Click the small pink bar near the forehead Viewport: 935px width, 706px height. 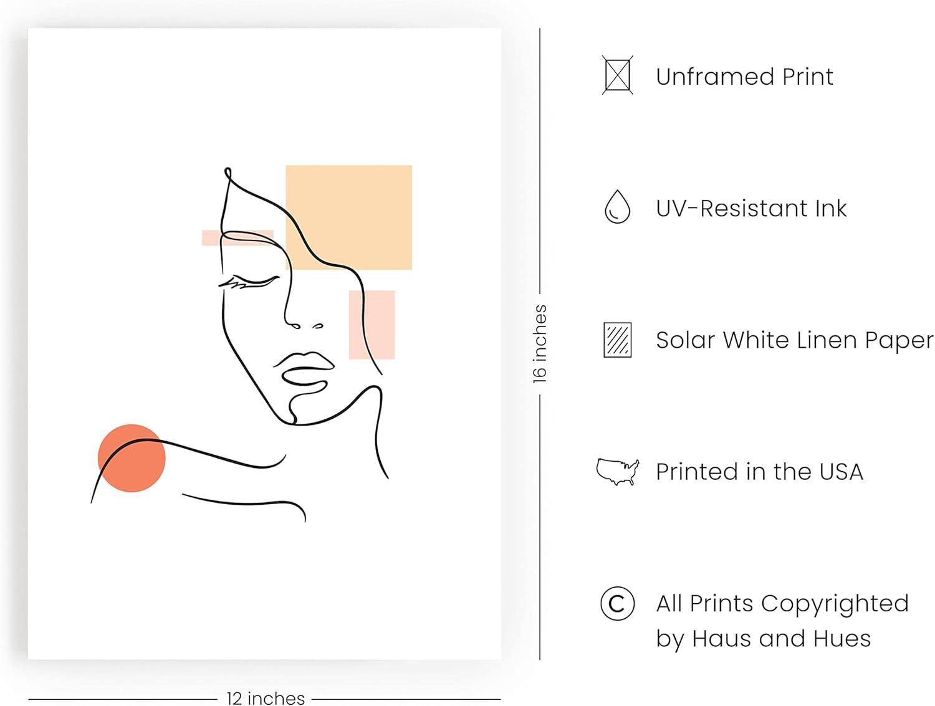(237, 237)
